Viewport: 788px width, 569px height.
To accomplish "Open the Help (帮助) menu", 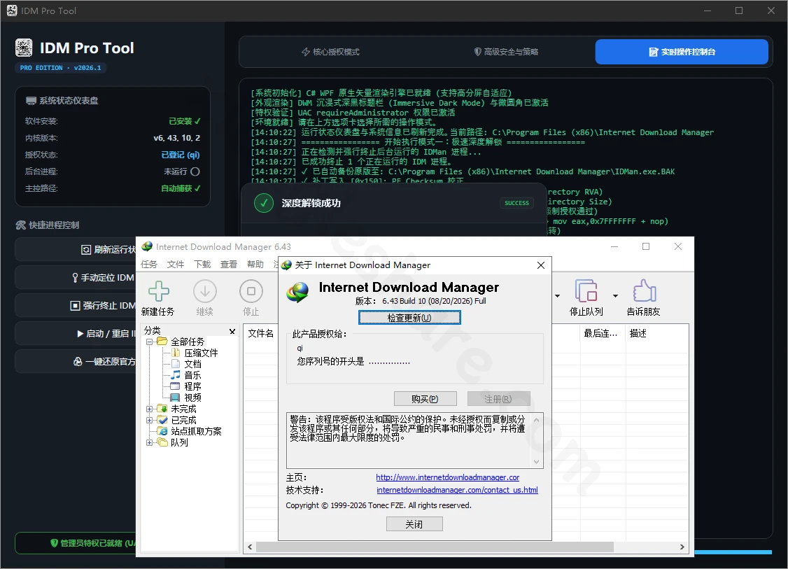I will pyautogui.click(x=255, y=264).
